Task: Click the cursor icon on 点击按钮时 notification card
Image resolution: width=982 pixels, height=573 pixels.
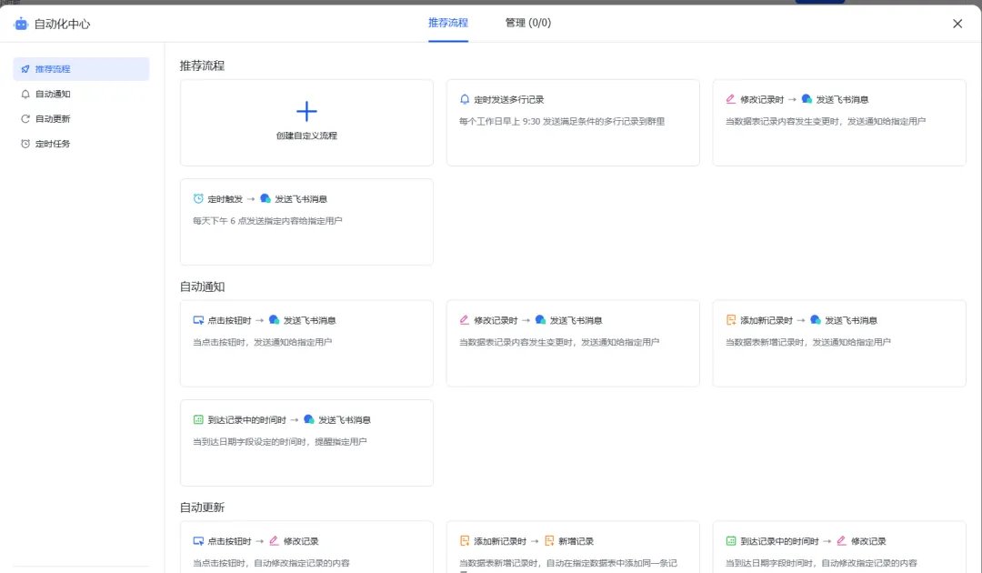Action: pos(198,320)
